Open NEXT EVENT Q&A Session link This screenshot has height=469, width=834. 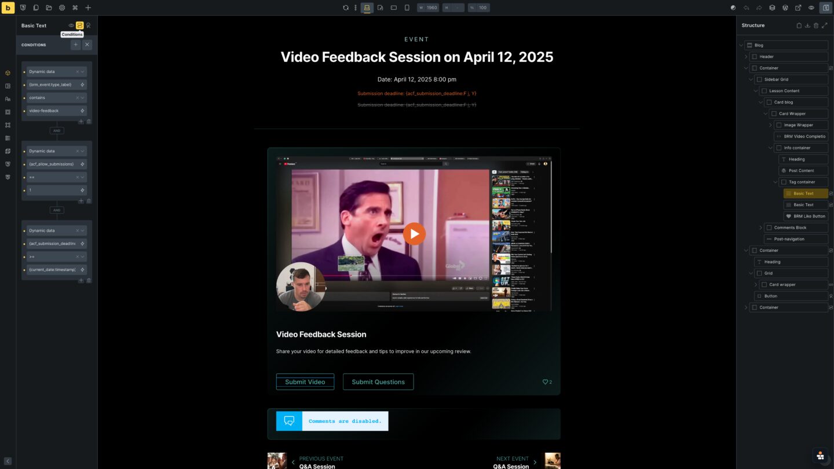click(527, 462)
